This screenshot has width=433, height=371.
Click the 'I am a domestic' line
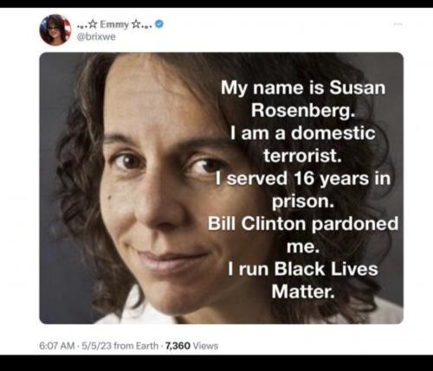pyautogui.click(x=303, y=133)
